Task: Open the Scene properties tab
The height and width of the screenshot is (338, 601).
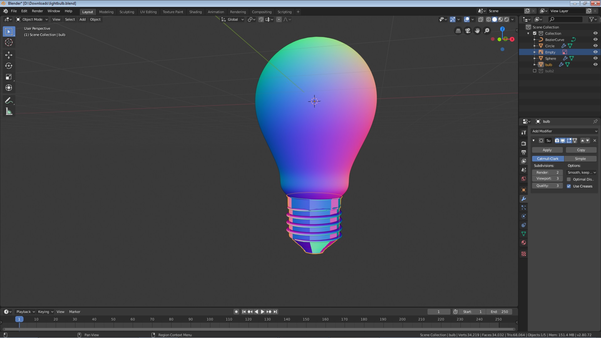Action: pos(524,170)
